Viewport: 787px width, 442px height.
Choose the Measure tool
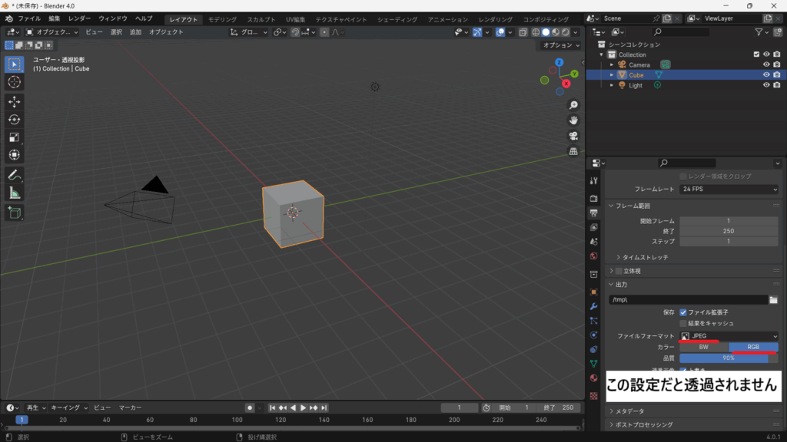coord(15,193)
